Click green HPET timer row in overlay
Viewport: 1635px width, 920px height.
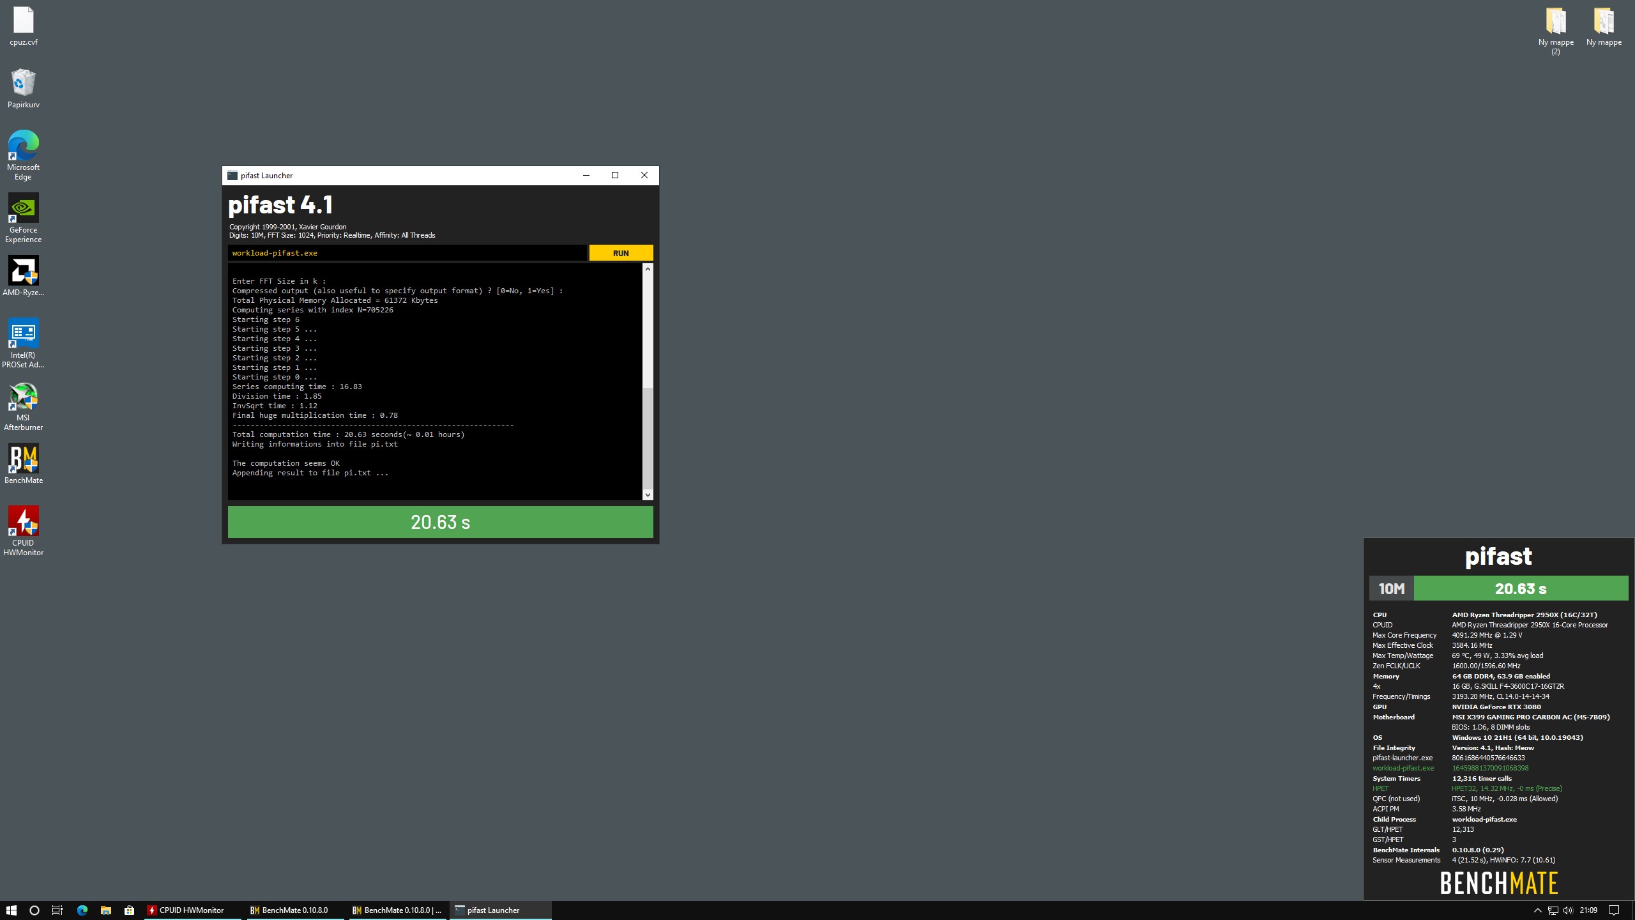point(1468,788)
